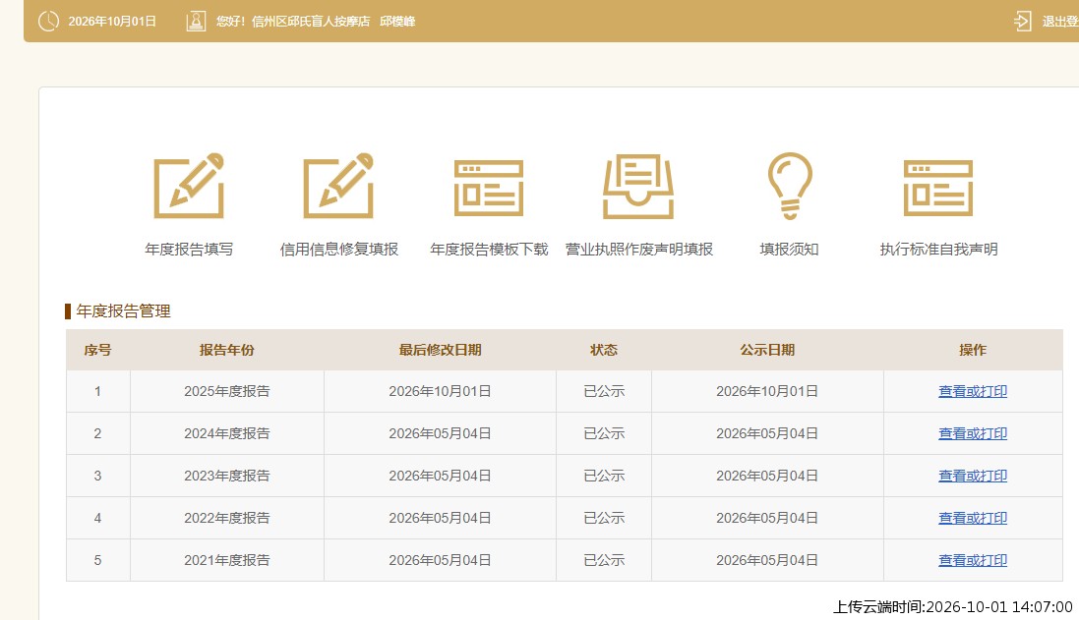
Task: Click the 报告年份 column header
Action: [227, 350]
